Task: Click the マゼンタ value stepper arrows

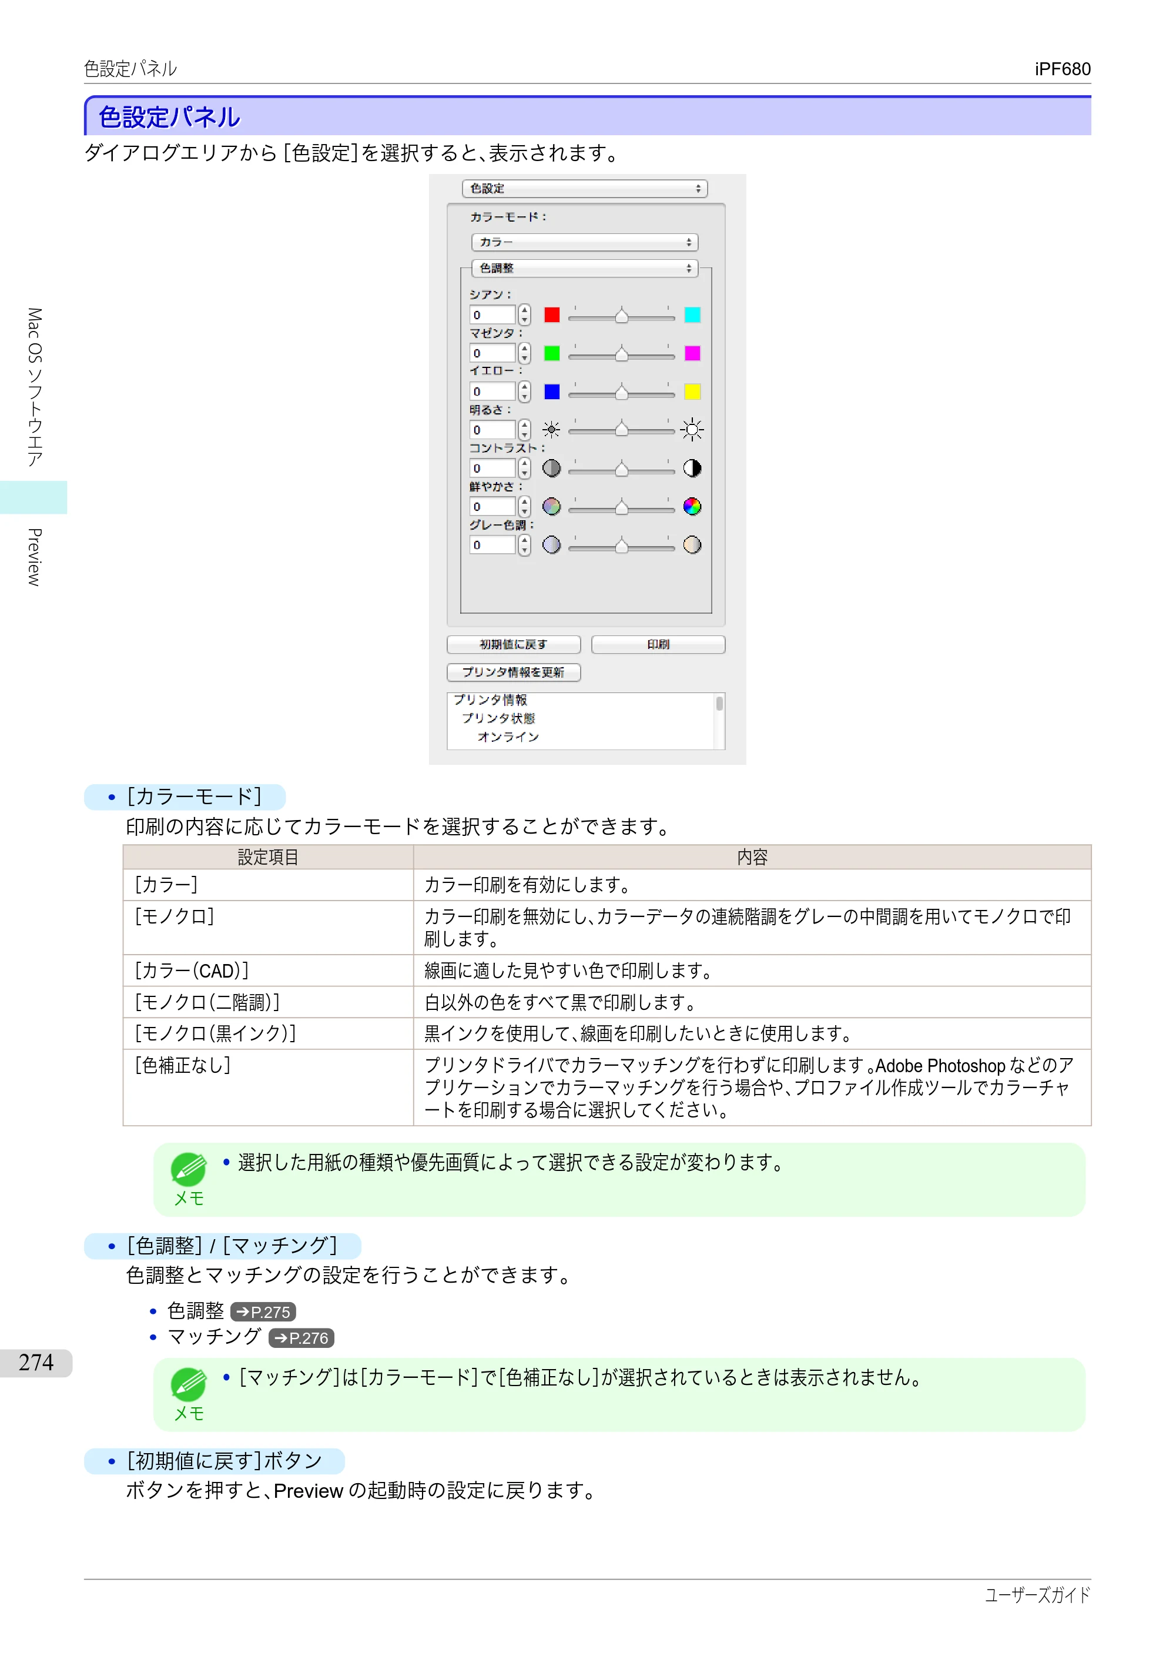Action: click(x=524, y=353)
